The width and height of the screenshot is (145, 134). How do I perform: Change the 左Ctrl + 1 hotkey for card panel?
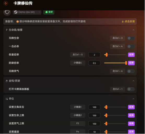pyautogui.click(x=118, y=89)
